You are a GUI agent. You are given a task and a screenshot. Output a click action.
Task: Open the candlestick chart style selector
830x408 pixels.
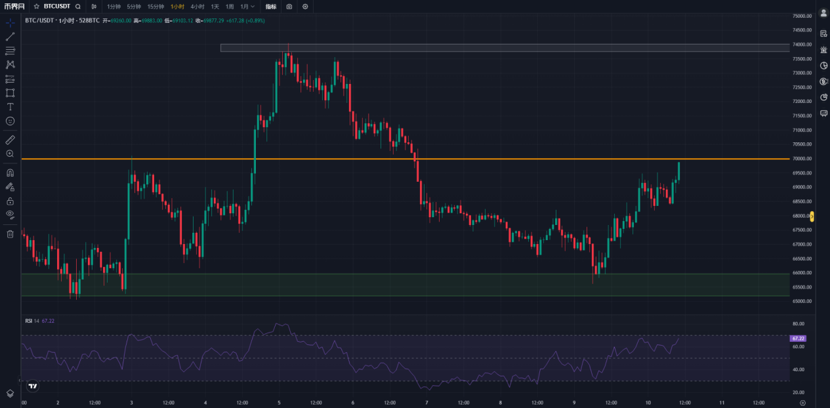94,7
